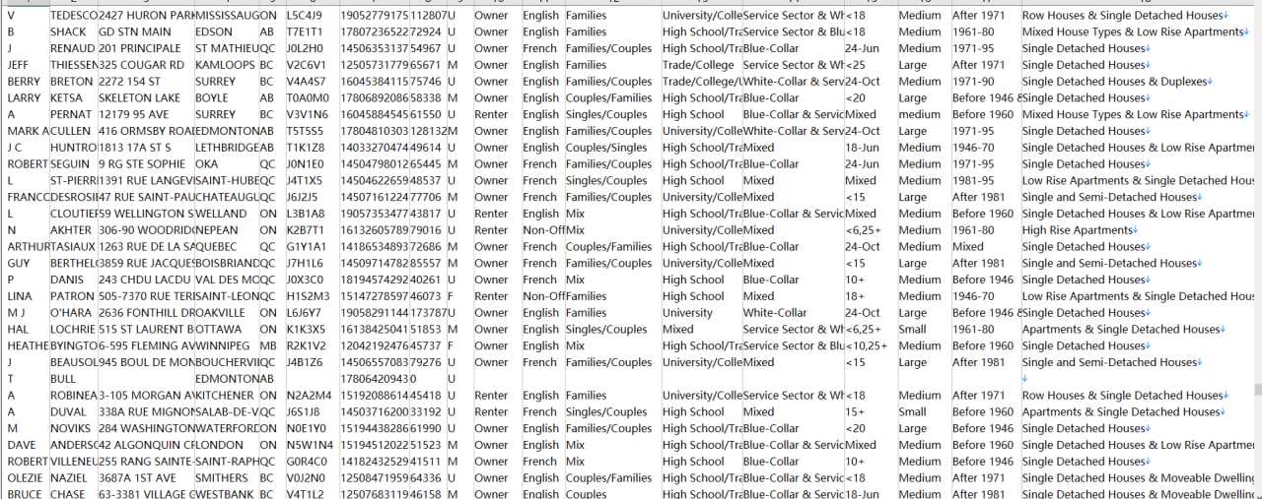
Task: Select the 1971-90 period cell
Action: (984, 82)
